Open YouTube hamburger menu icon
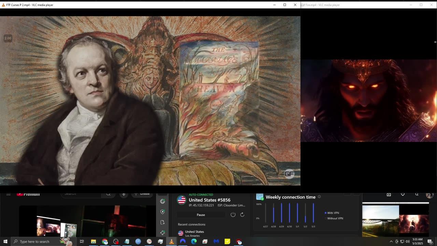Viewport: 437px width, 246px height. tap(9, 194)
